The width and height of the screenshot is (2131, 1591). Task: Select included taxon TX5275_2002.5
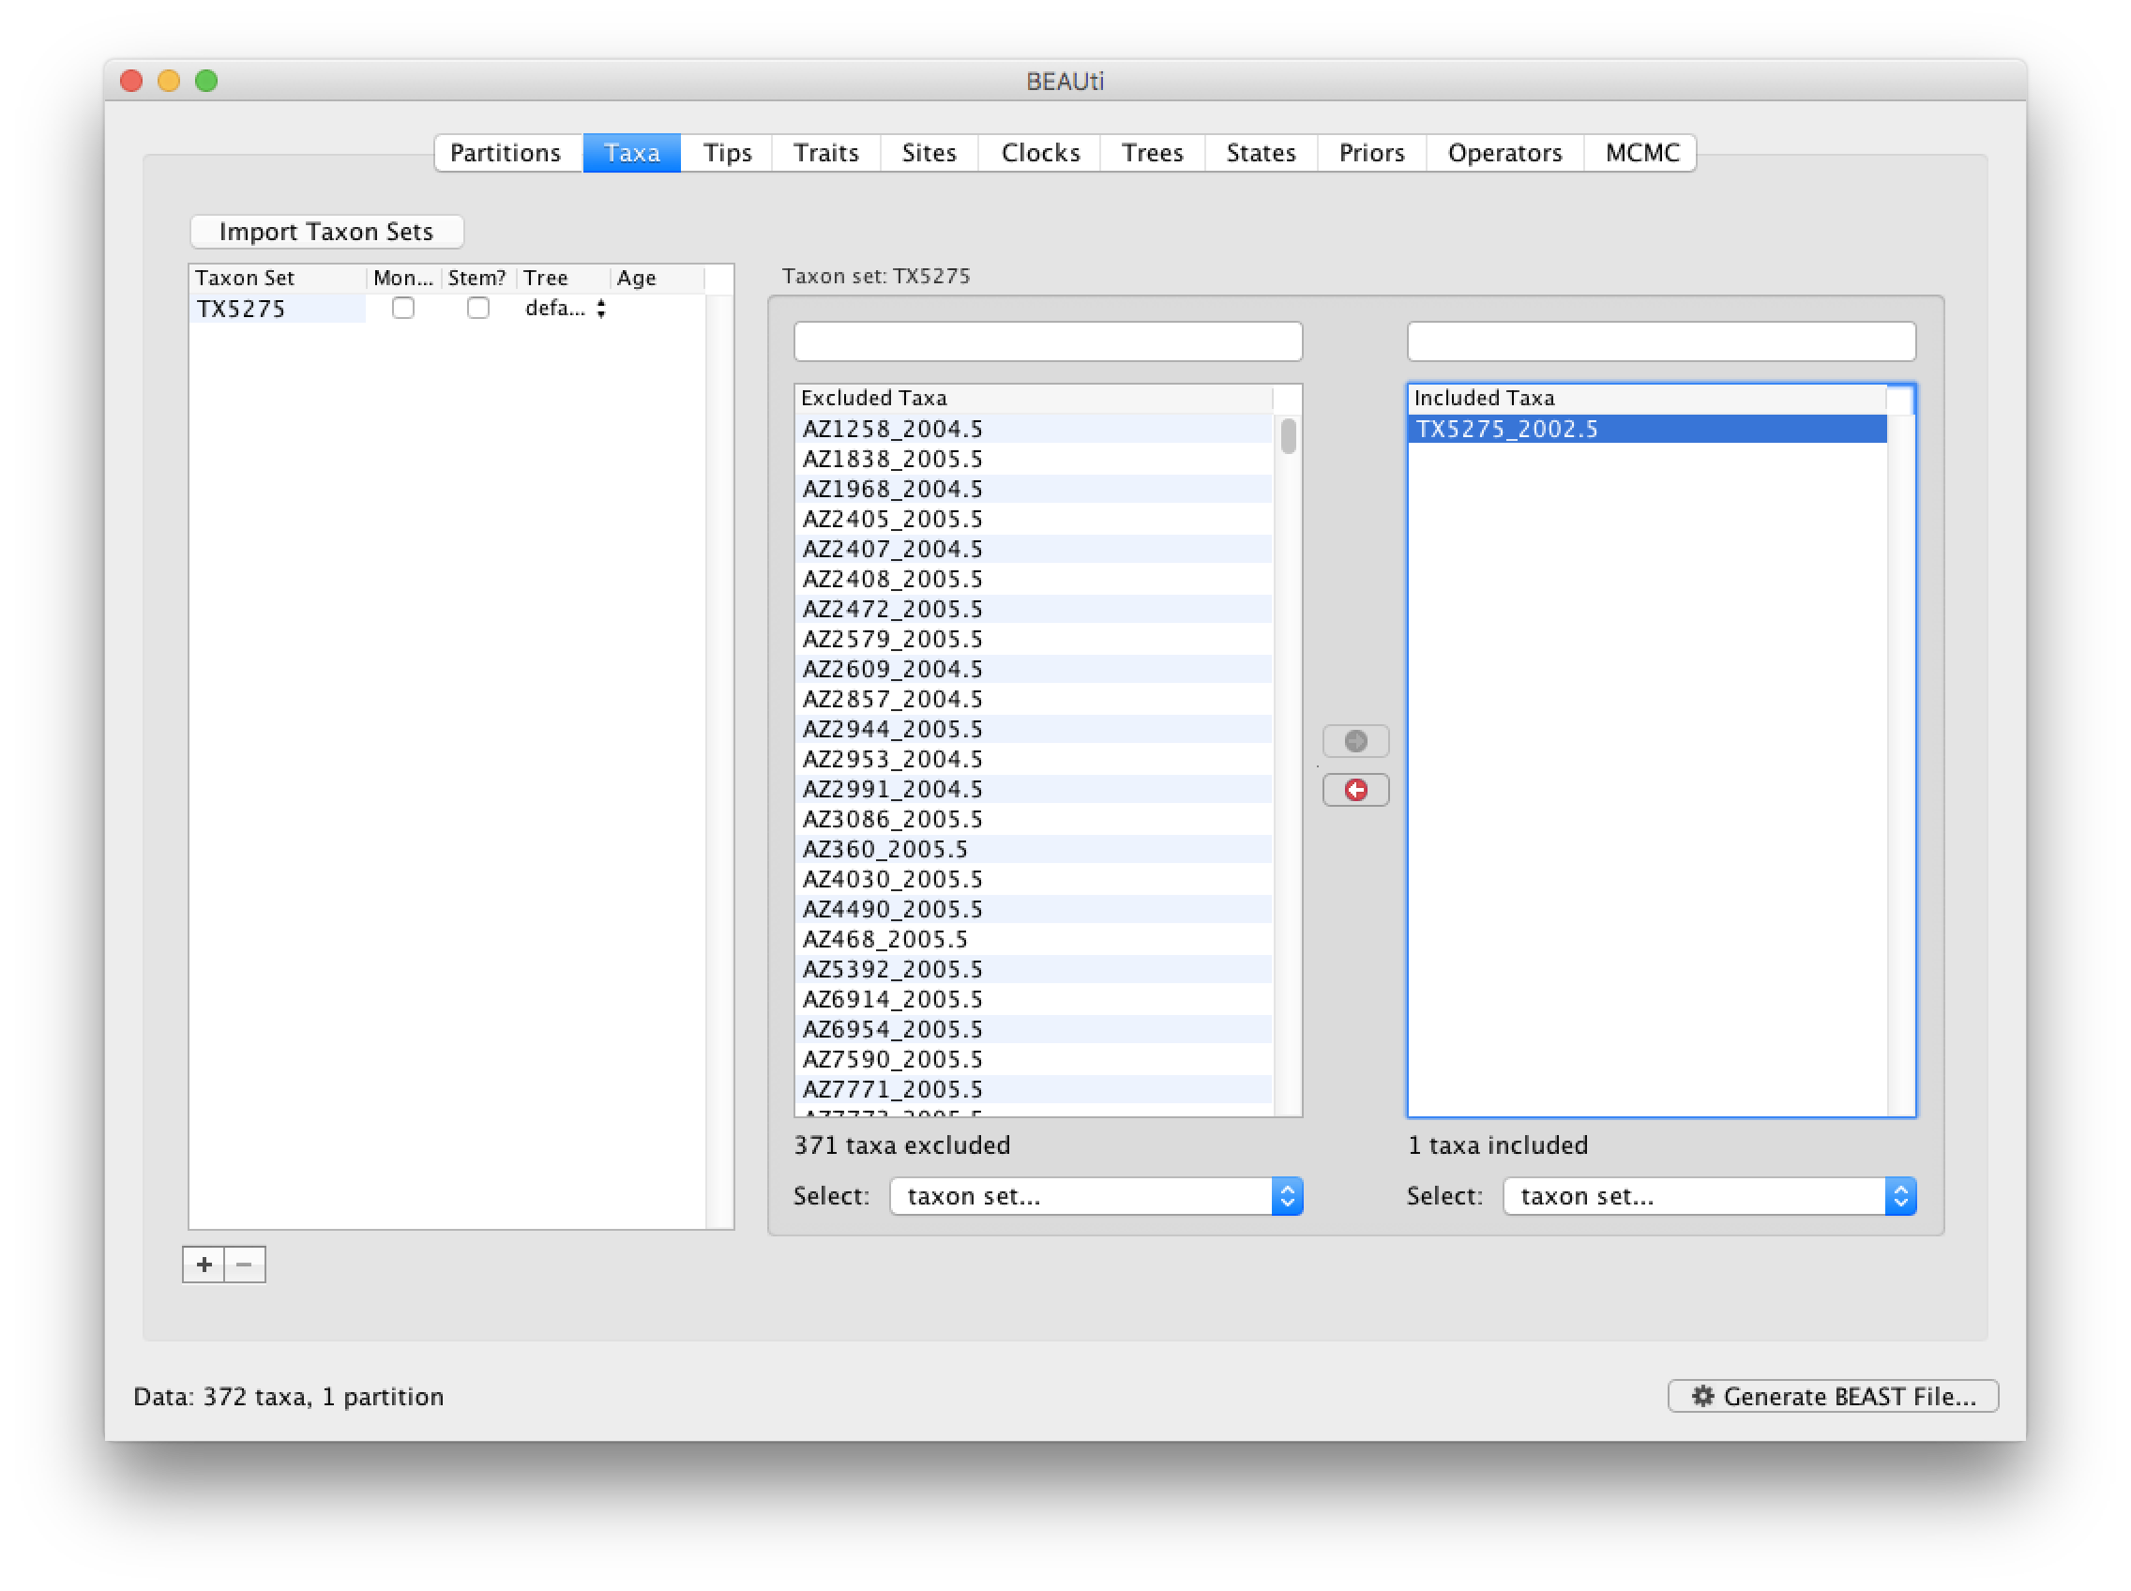pos(1647,429)
